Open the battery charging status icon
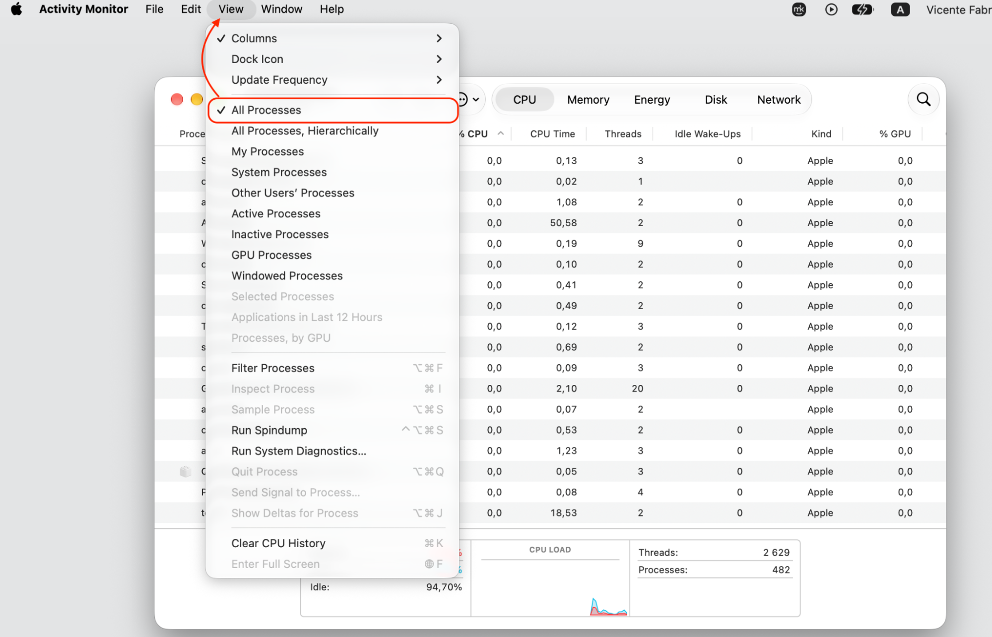 (x=862, y=9)
